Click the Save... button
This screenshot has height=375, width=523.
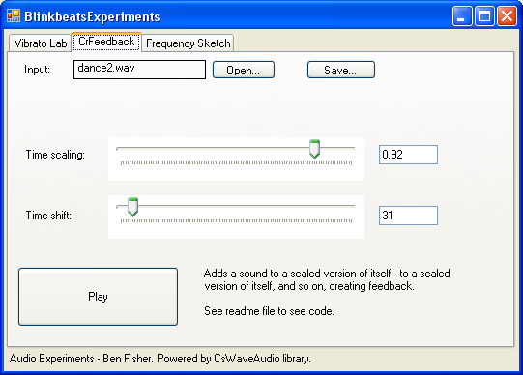click(x=341, y=70)
